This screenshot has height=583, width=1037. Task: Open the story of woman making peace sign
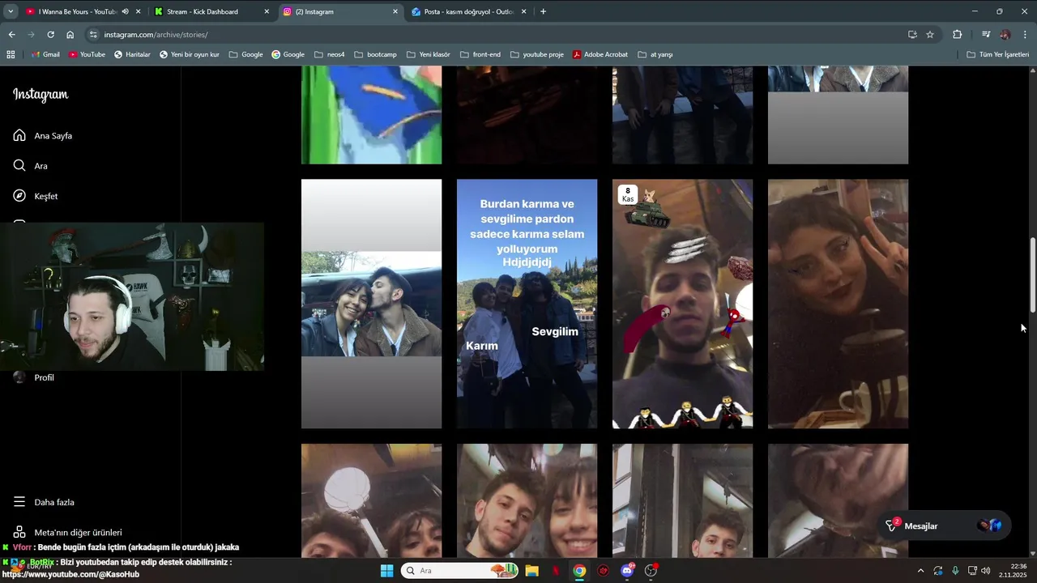[x=838, y=304]
